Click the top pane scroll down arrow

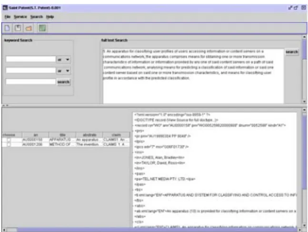pos(304,102)
